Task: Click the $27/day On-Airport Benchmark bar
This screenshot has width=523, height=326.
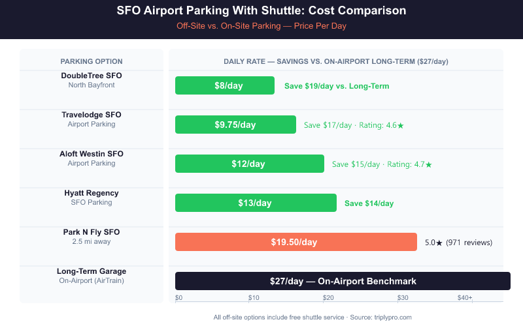Action: 343,281
